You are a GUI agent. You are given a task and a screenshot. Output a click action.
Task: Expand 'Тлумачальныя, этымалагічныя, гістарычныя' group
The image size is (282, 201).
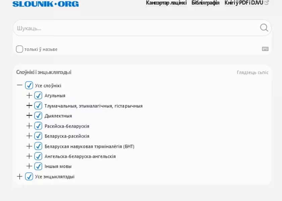click(x=29, y=106)
